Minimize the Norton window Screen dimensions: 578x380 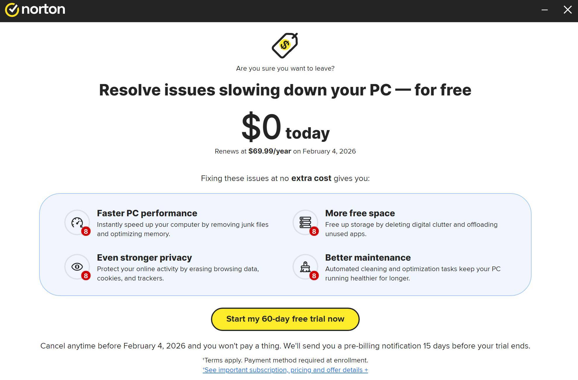pos(544,10)
